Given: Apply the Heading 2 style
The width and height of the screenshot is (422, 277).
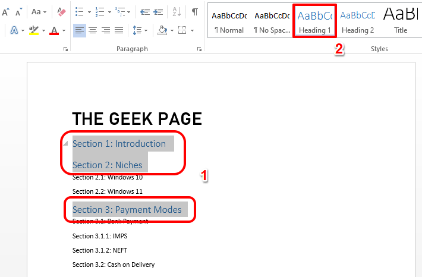Looking at the screenshot, I should [x=358, y=23].
